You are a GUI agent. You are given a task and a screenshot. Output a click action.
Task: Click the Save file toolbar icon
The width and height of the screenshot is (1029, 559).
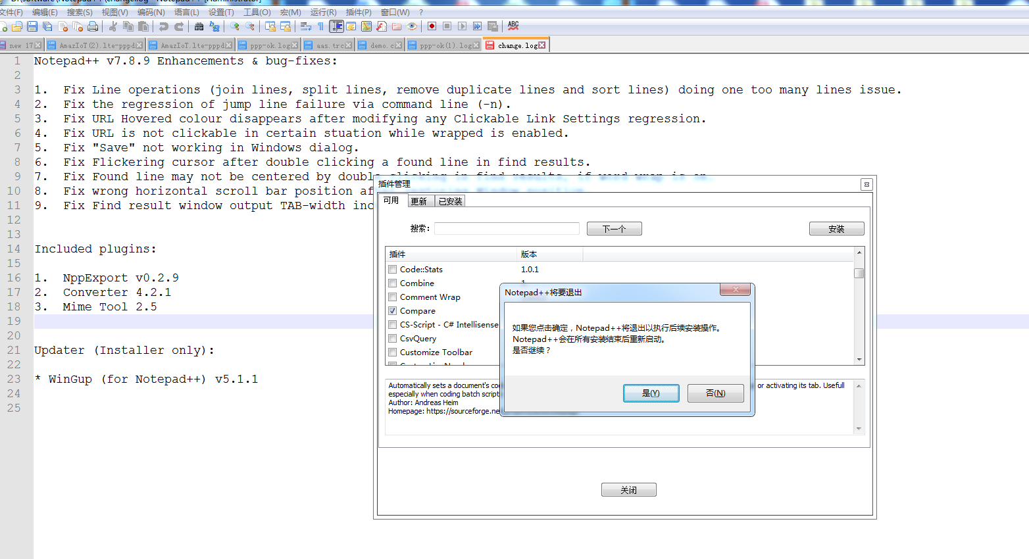tap(32, 26)
